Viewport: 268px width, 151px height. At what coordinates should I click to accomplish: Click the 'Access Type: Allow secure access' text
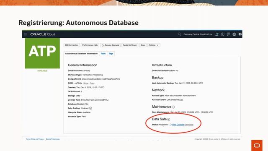pyautogui.click(x=174, y=96)
